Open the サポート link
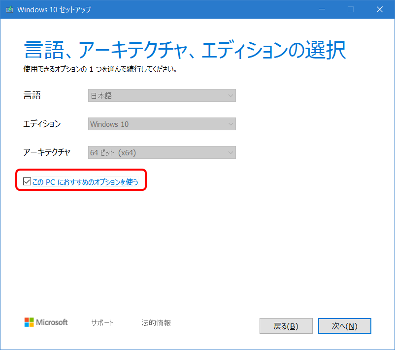The image size is (395, 350). pos(102,322)
